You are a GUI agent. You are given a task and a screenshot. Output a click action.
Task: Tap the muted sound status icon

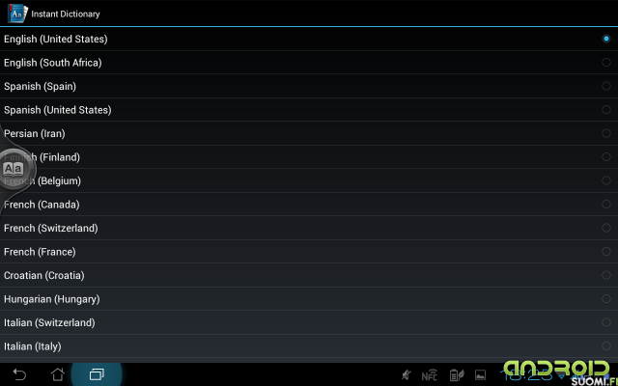pos(406,375)
